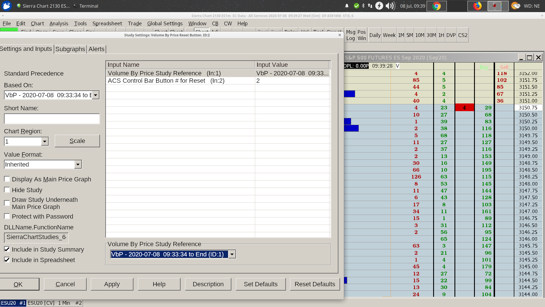Screen dimensions: 545x307
Task: Enable Hide Study checkbox
Action: (7, 190)
